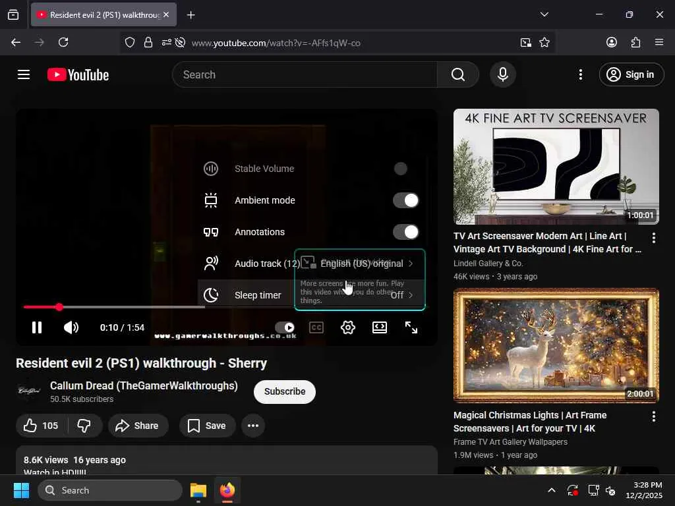Open Windows Start menu

21,490
